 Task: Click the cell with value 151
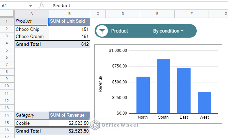point(69,29)
